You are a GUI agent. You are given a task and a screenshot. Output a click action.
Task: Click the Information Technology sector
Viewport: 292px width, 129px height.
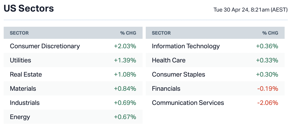click(186, 46)
